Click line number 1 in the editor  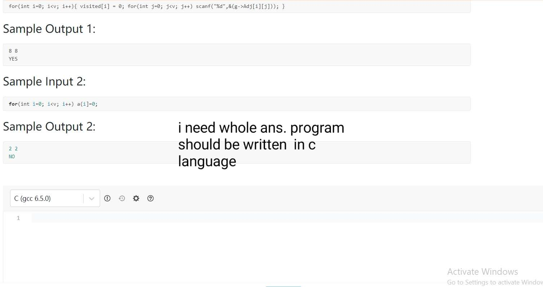18,218
